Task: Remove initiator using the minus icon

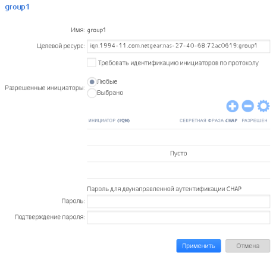Action: point(247,106)
